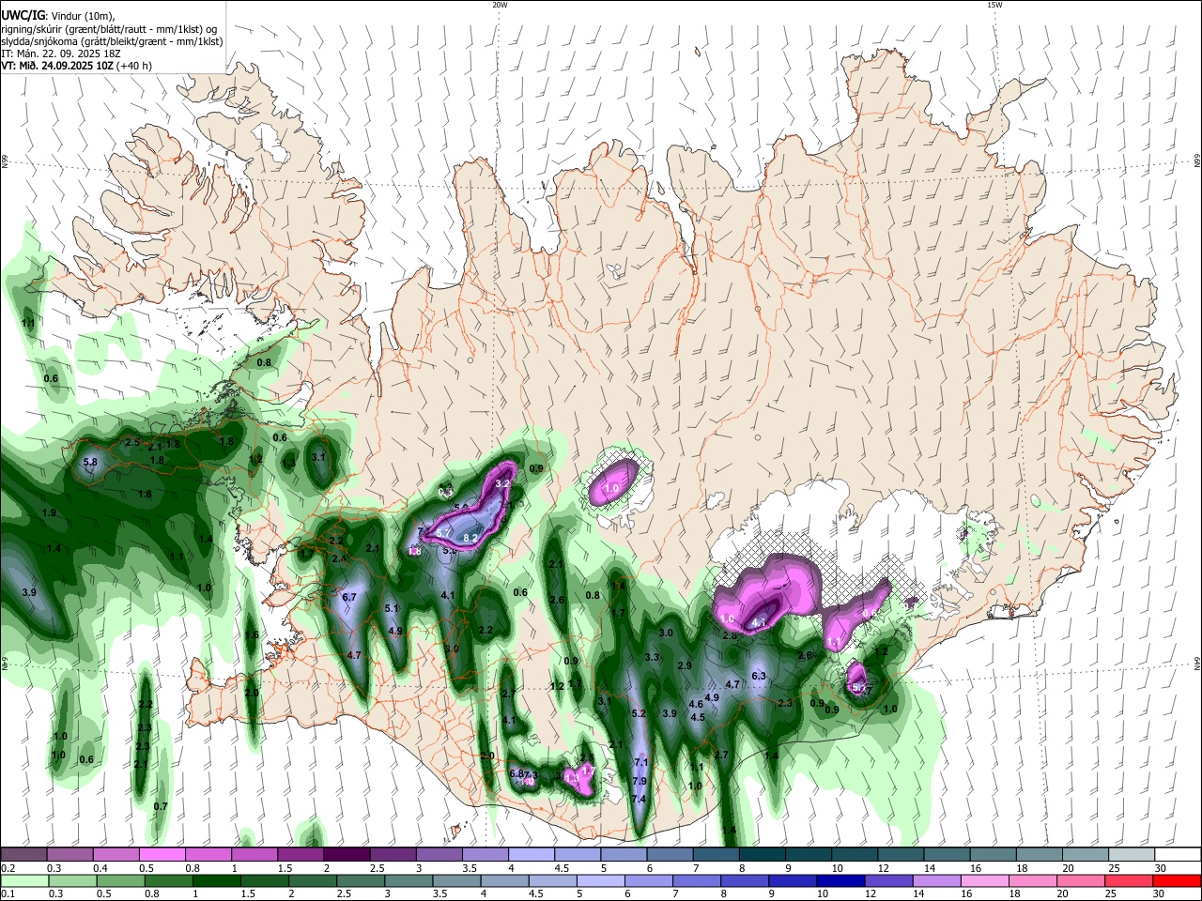Click the 7.9 precipitation value

[x=640, y=781]
